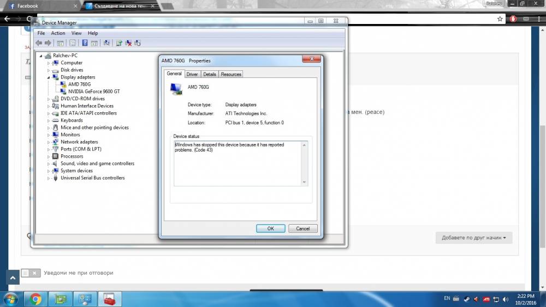Close the AMD 760G Properties dialog
Viewport: 546px width, 307px height.
311,59
